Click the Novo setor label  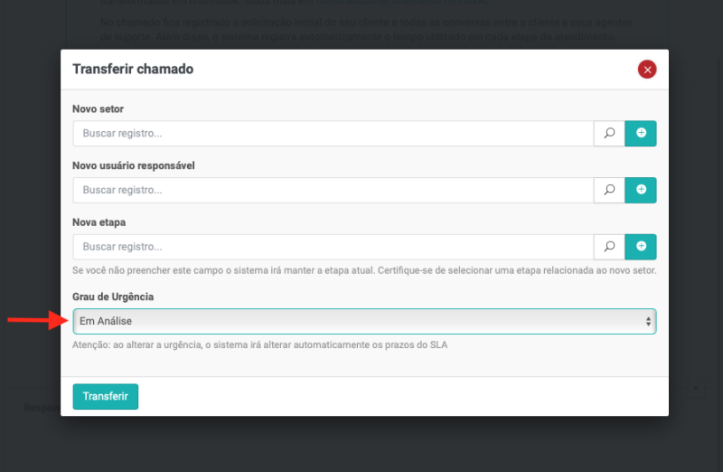98,109
